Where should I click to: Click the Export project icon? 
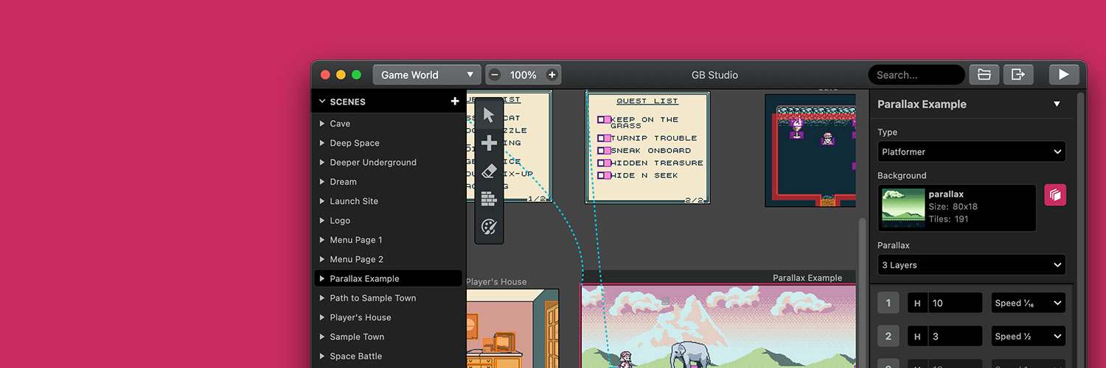(x=1018, y=74)
